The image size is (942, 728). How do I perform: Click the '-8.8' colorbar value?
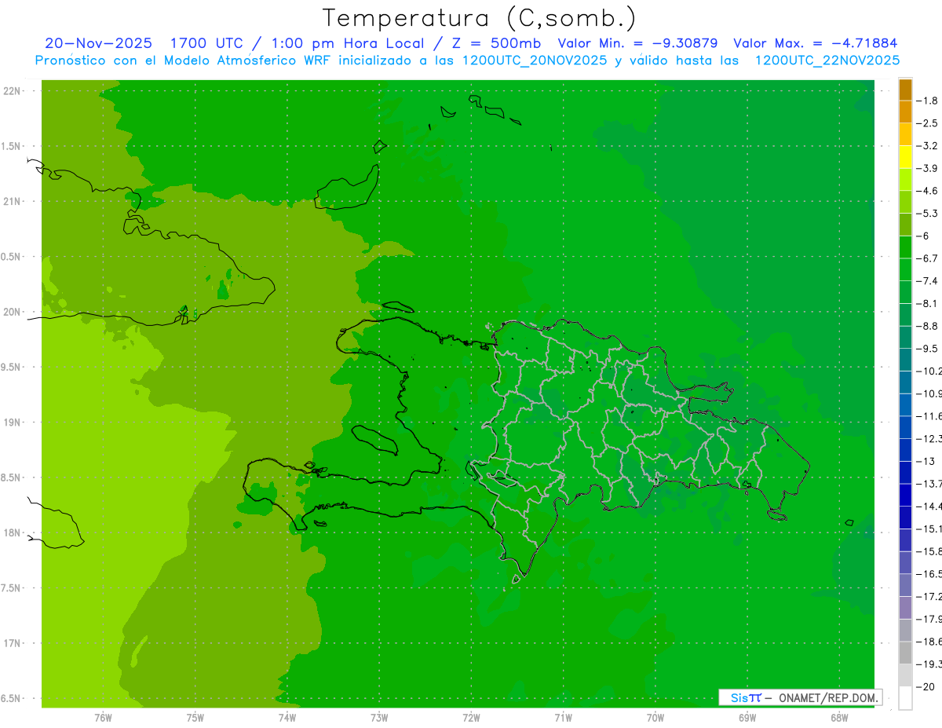tap(929, 326)
